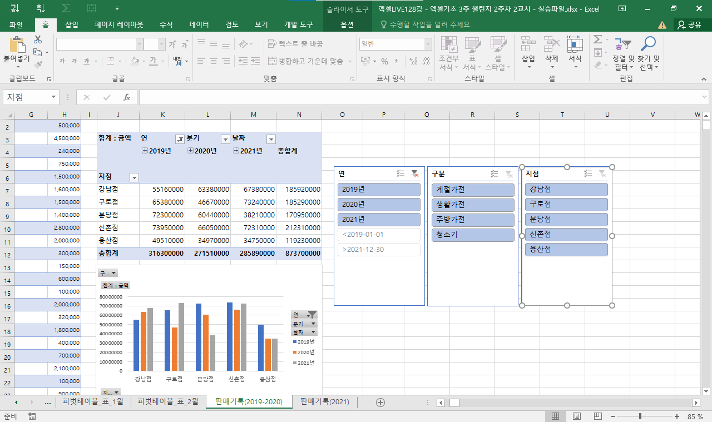
Task: Toggle 신촌점 item in 지점 slicer
Action: [566, 234]
